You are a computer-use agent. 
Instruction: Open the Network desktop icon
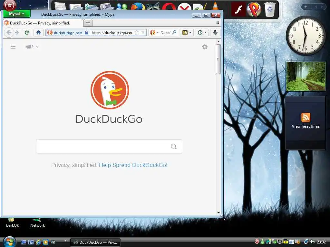37,223
